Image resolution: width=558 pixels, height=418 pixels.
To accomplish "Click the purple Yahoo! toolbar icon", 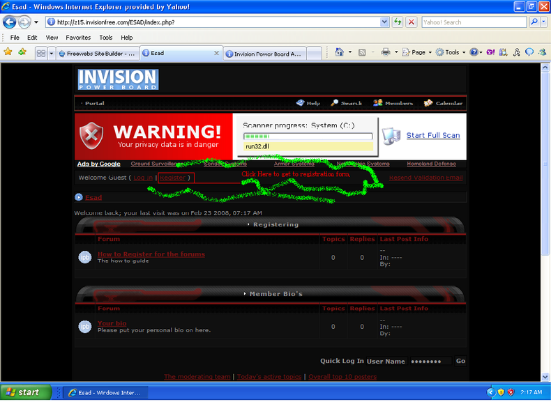I will pos(491,52).
